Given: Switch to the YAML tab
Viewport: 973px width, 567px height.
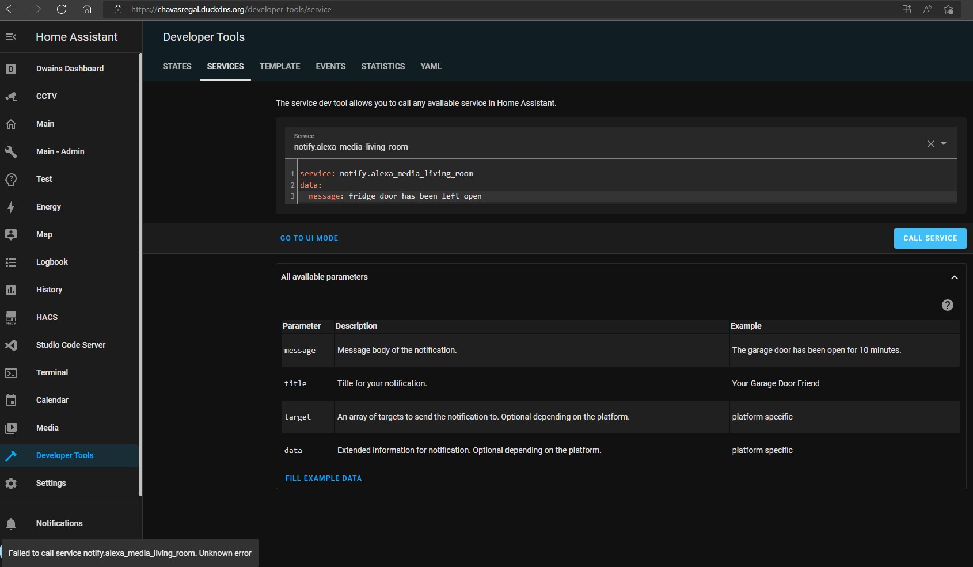Looking at the screenshot, I should [431, 66].
